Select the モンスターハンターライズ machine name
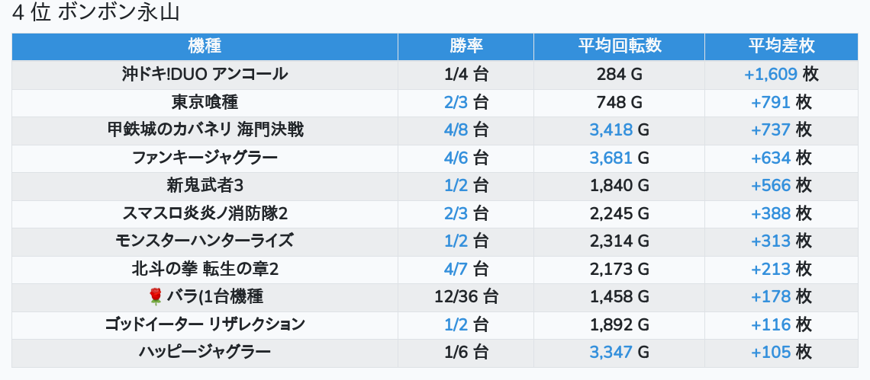This screenshot has width=870, height=380. pyautogui.click(x=205, y=241)
